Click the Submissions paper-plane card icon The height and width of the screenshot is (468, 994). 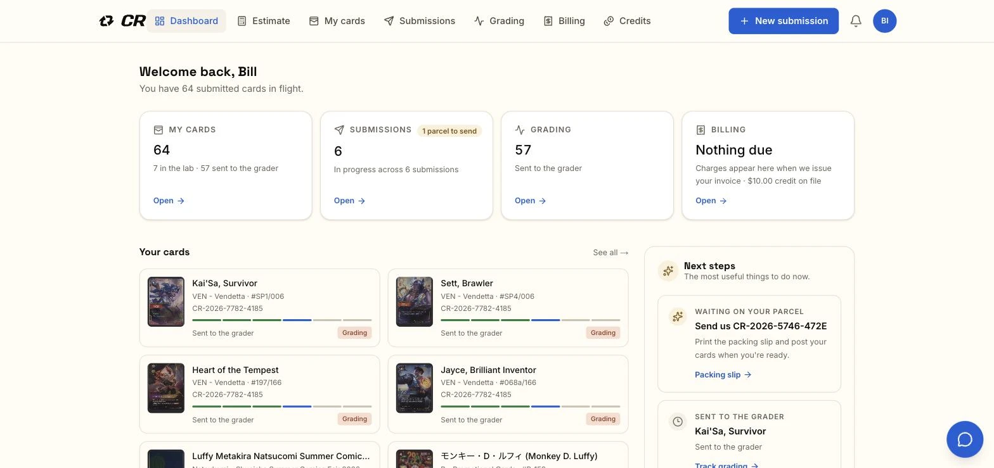click(339, 130)
